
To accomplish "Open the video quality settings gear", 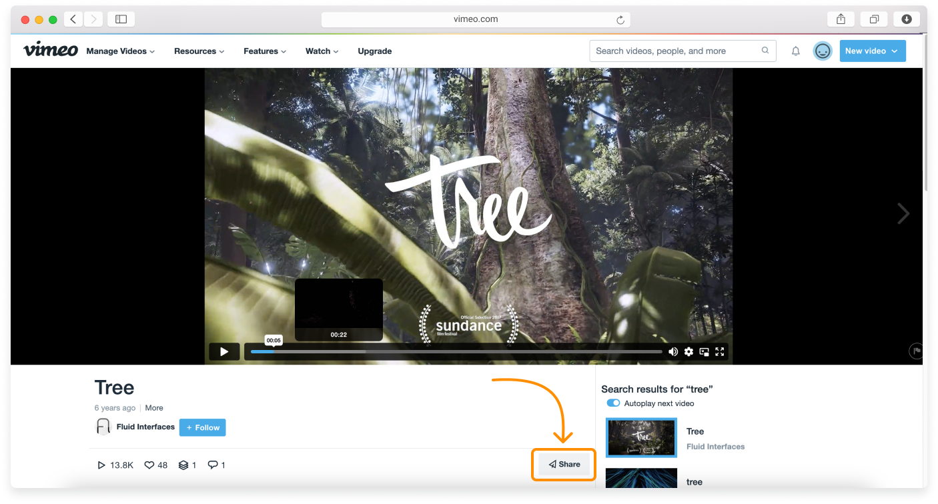I will point(688,351).
